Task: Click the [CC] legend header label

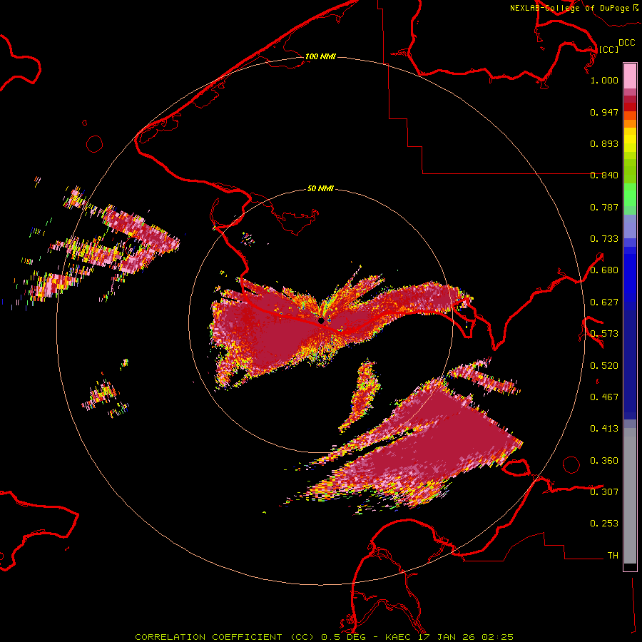Action: point(608,49)
